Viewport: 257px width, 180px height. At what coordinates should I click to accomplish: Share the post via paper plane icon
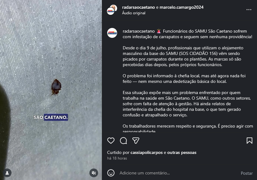[x=136, y=141]
